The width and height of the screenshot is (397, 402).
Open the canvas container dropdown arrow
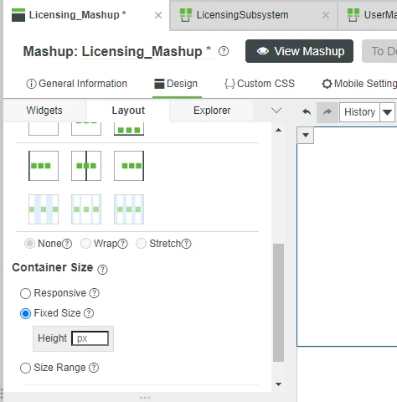[306, 136]
